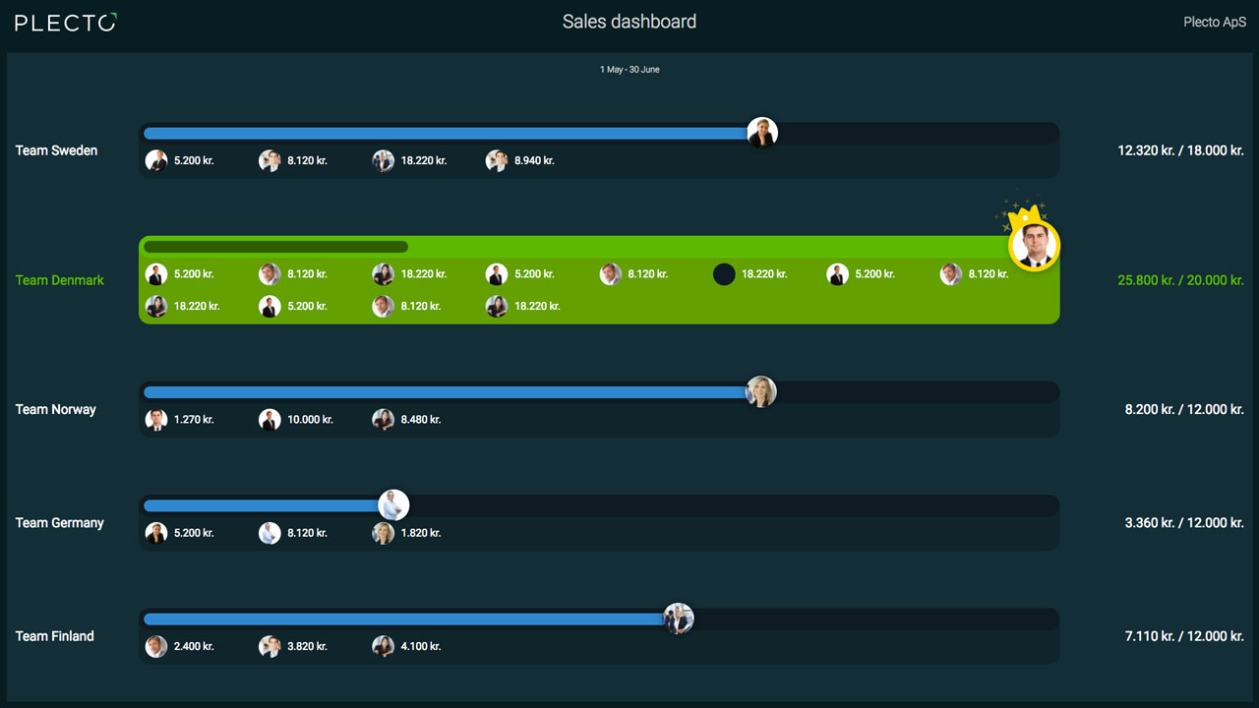This screenshot has height=708, width=1259.
Task: Select Team Sweden's leader avatar on progress bar
Action: pyautogui.click(x=762, y=132)
